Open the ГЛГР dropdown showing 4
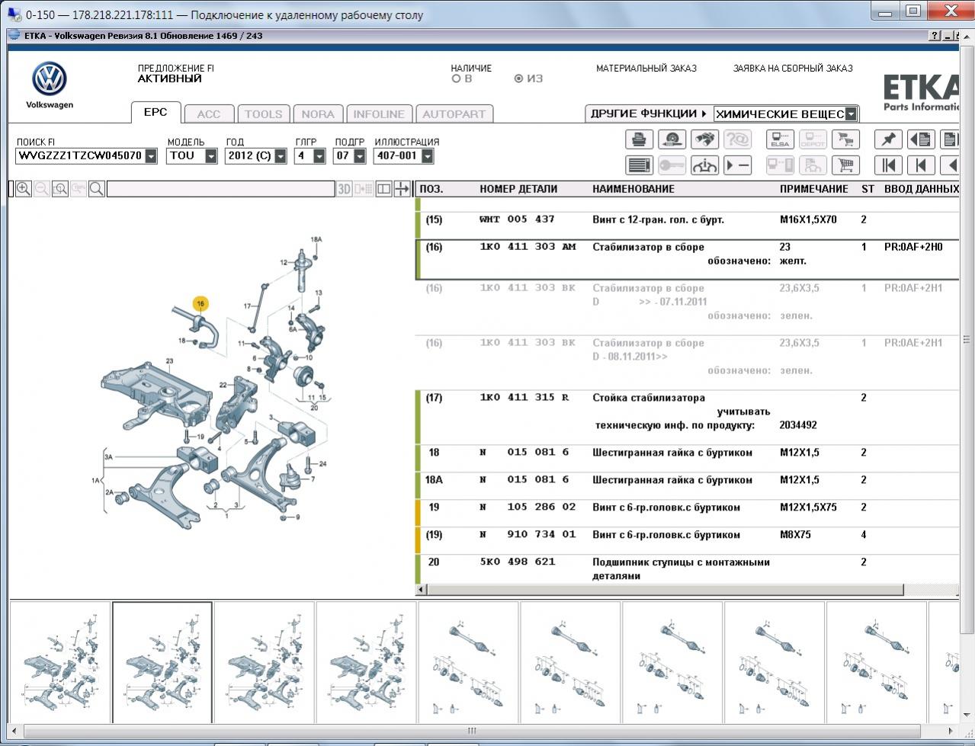975x746 pixels. [x=319, y=156]
